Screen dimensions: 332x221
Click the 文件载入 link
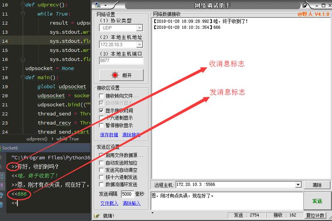point(109,203)
